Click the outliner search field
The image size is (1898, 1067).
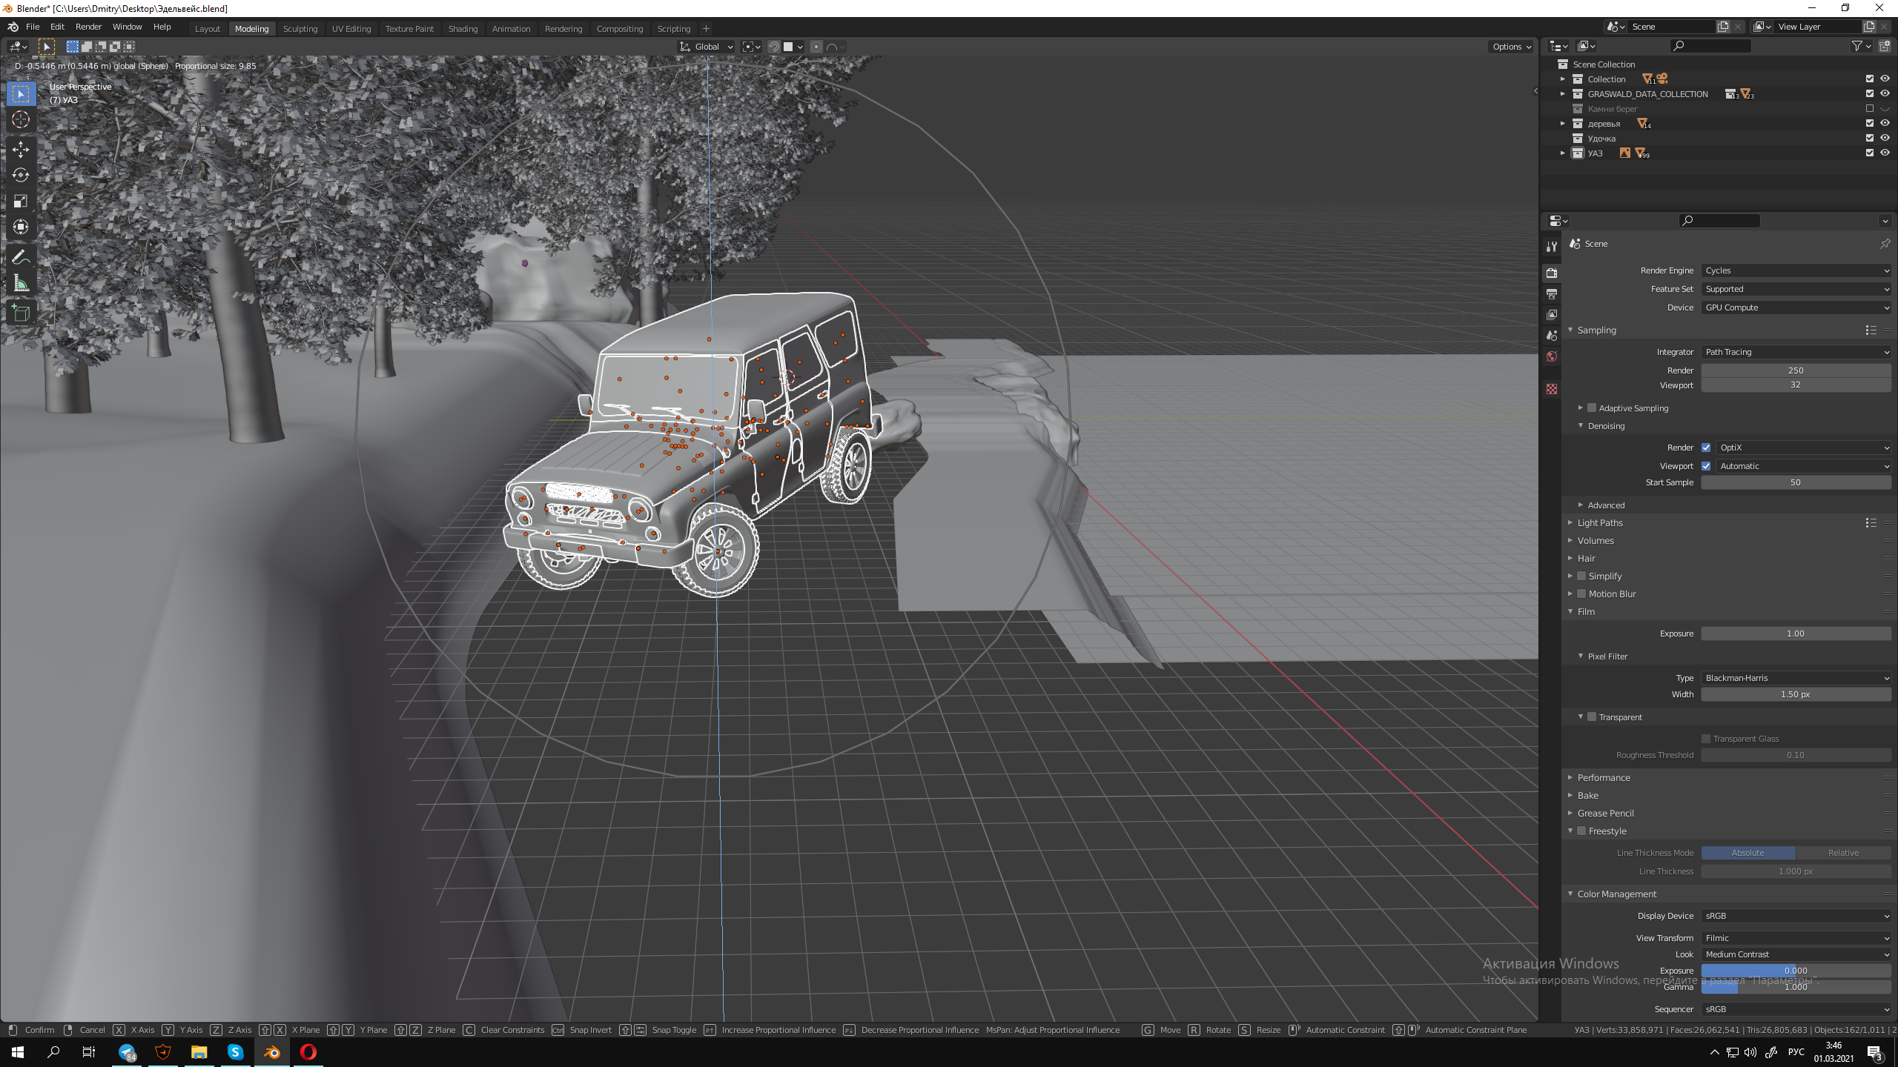coord(1711,46)
